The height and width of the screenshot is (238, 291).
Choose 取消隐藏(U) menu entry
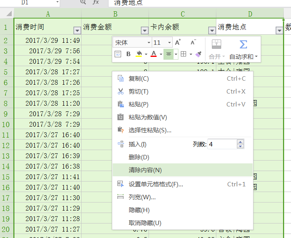click(182, 223)
